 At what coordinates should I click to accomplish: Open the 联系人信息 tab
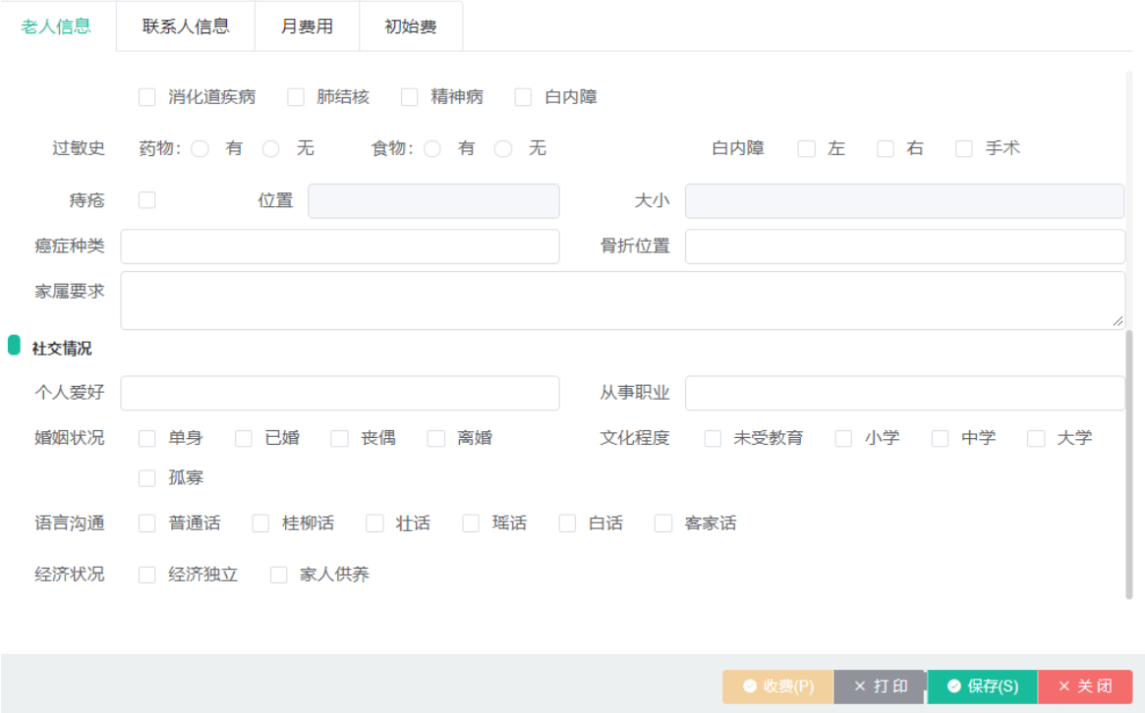(x=186, y=27)
